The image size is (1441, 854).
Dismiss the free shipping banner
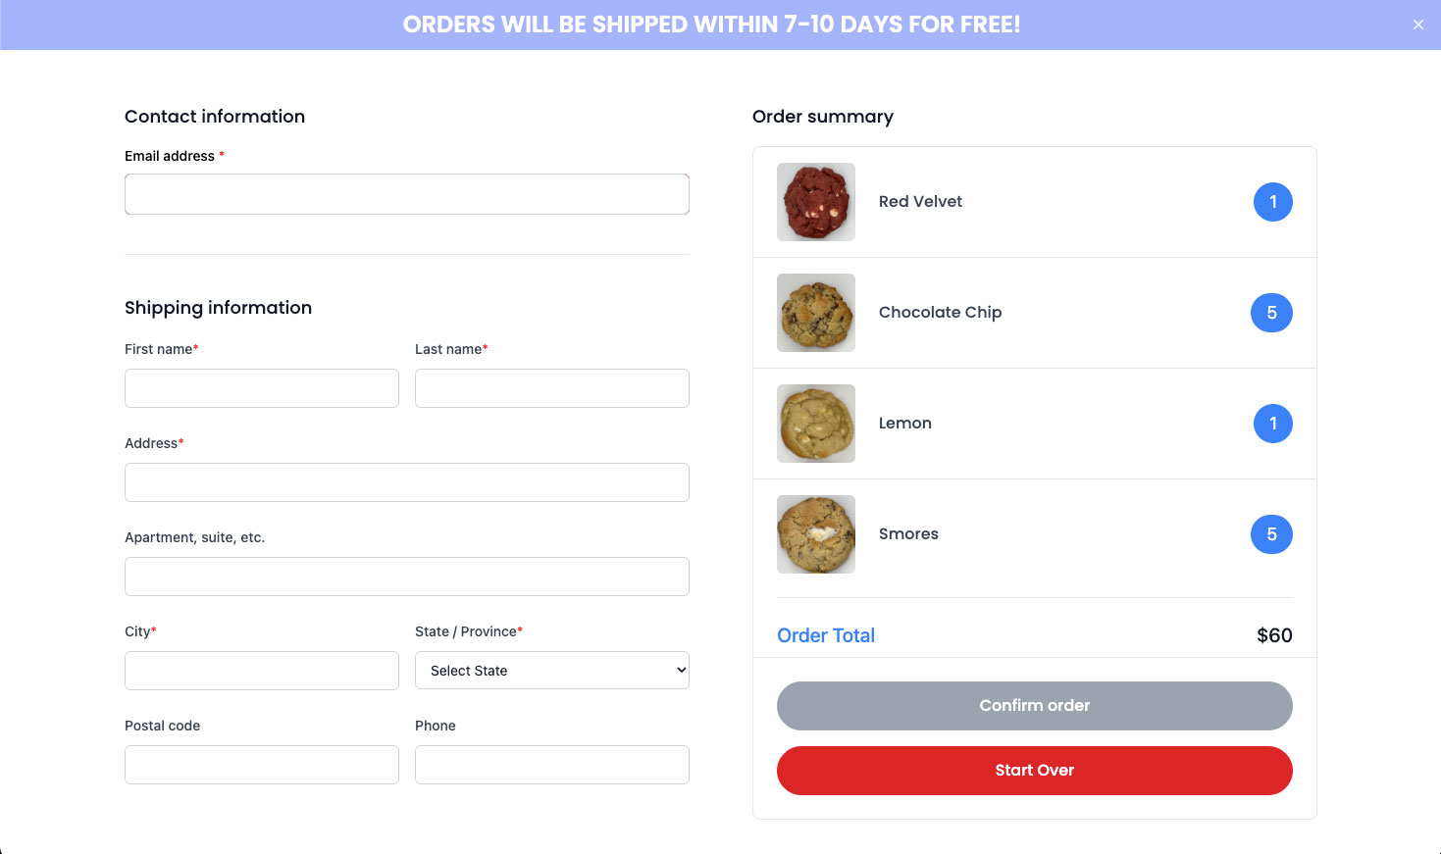[x=1417, y=25]
